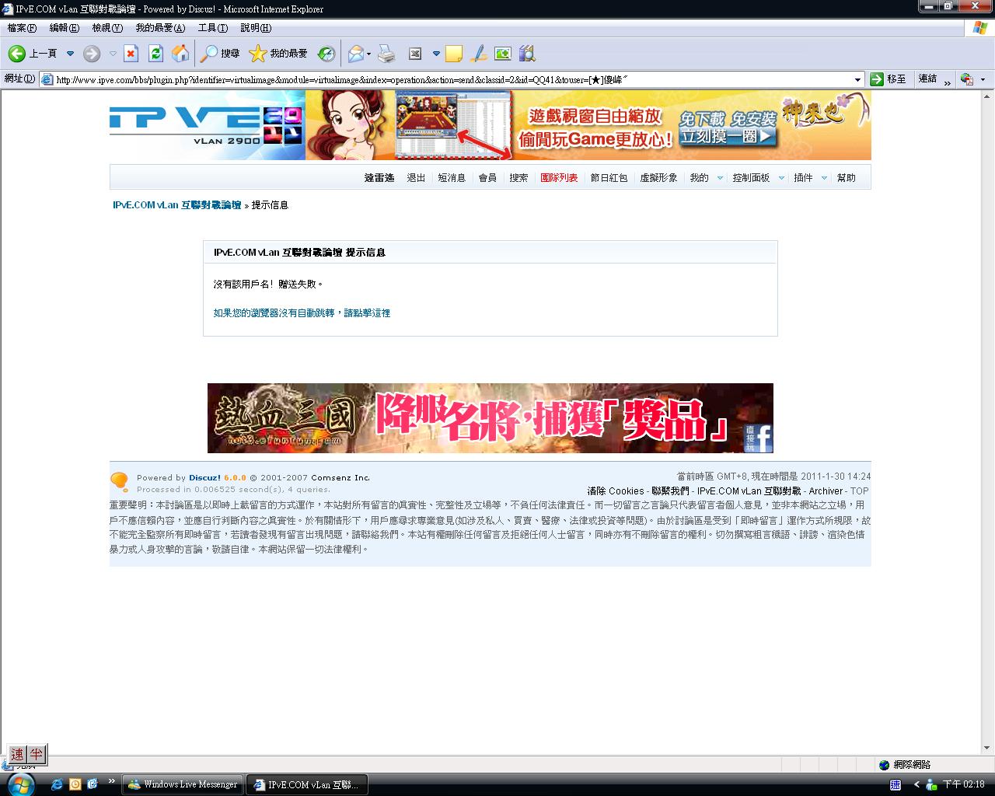The image size is (995, 796).
Task: Select the IPvE.COM vLan taskbar button
Action: pos(307,784)
